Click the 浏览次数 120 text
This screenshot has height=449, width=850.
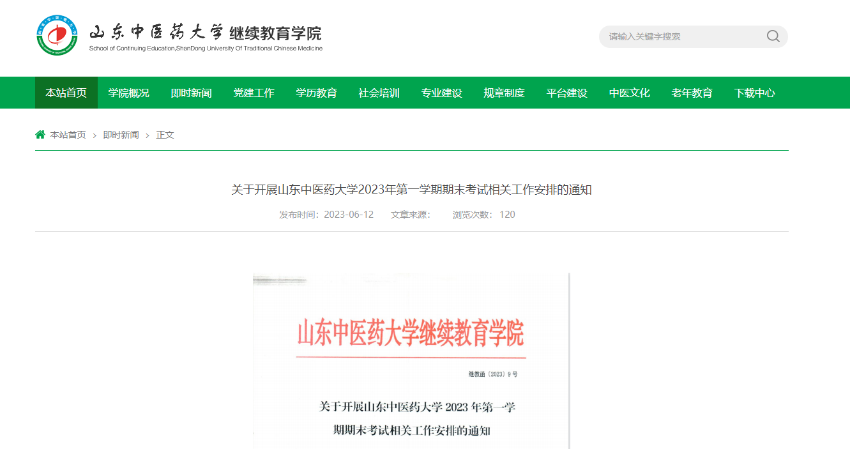(484, 215)
